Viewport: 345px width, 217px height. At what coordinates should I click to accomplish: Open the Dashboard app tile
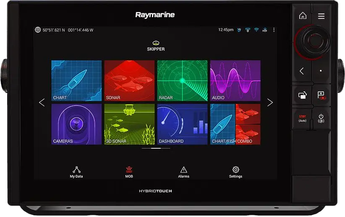pyautogui.click(x=182, y=124)
